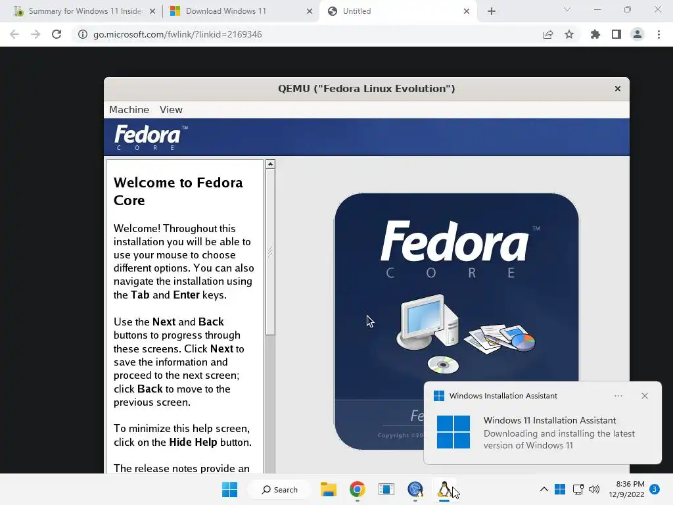Close the Download Windows 11 tab

pyautogui.click(x=310, y=11)
